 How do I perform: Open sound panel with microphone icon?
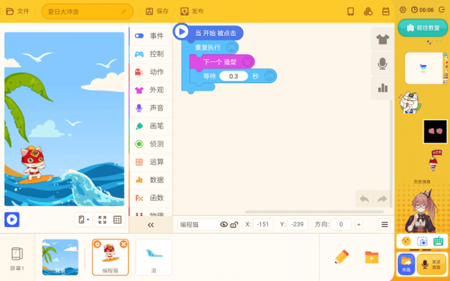pos(382,64)
